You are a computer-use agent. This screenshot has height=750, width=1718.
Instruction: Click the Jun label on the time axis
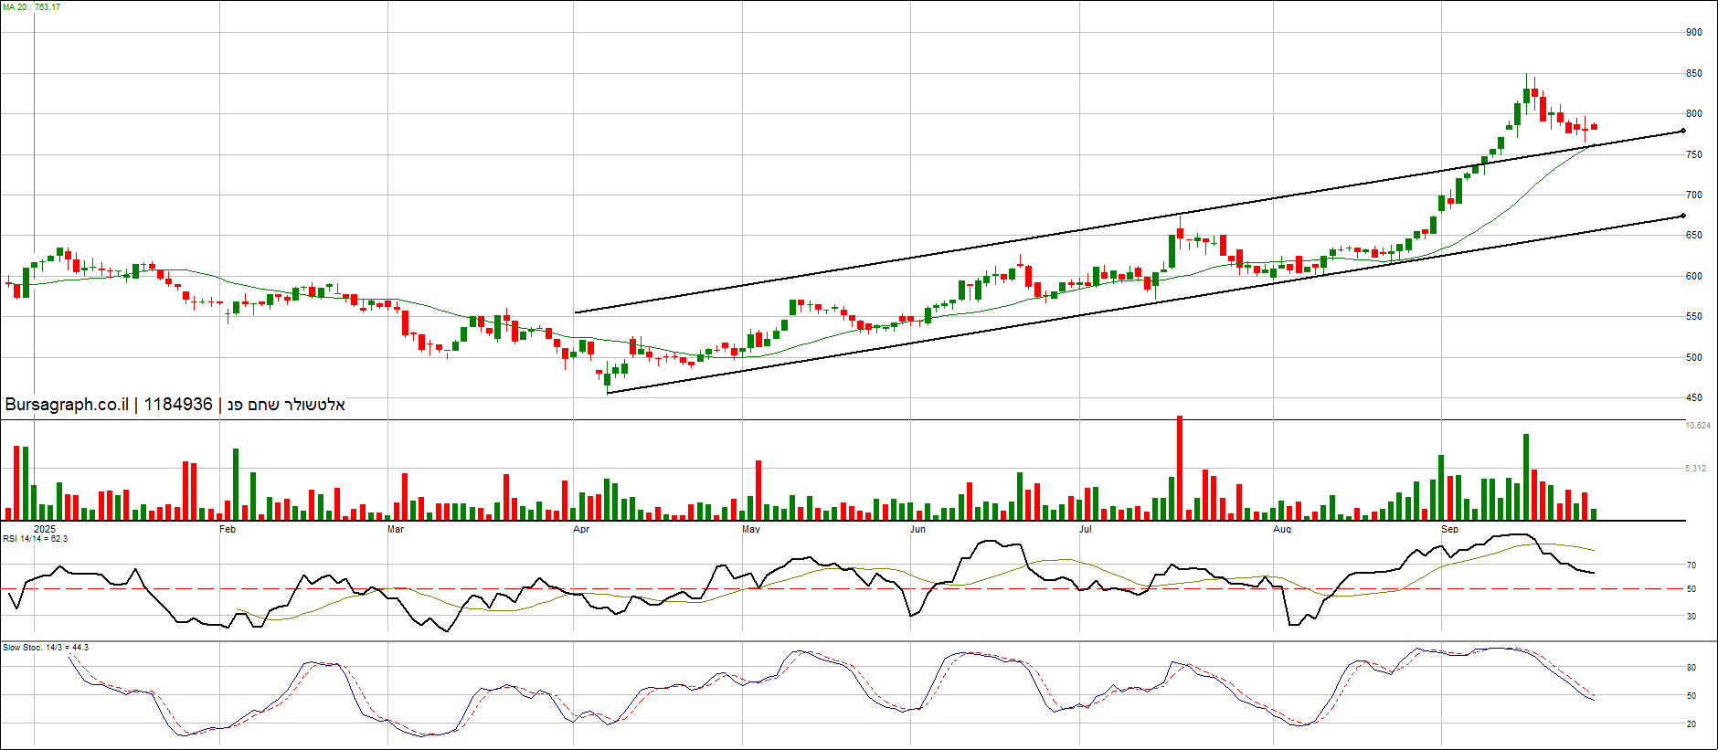(x=917, y=530)
